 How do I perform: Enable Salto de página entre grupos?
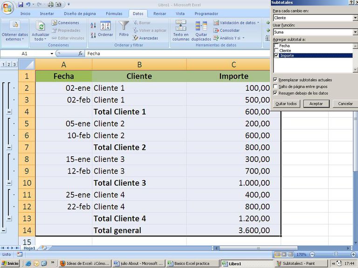coord(275,87)
